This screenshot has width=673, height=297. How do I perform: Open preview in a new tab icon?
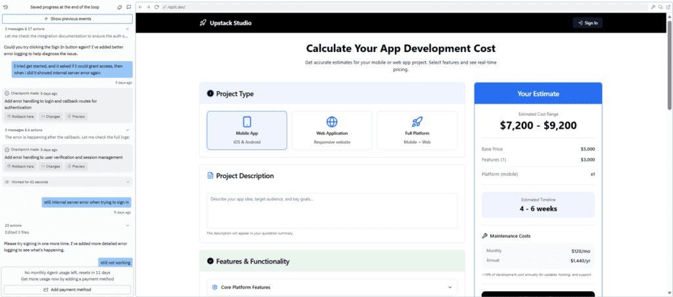coord(668,7)
